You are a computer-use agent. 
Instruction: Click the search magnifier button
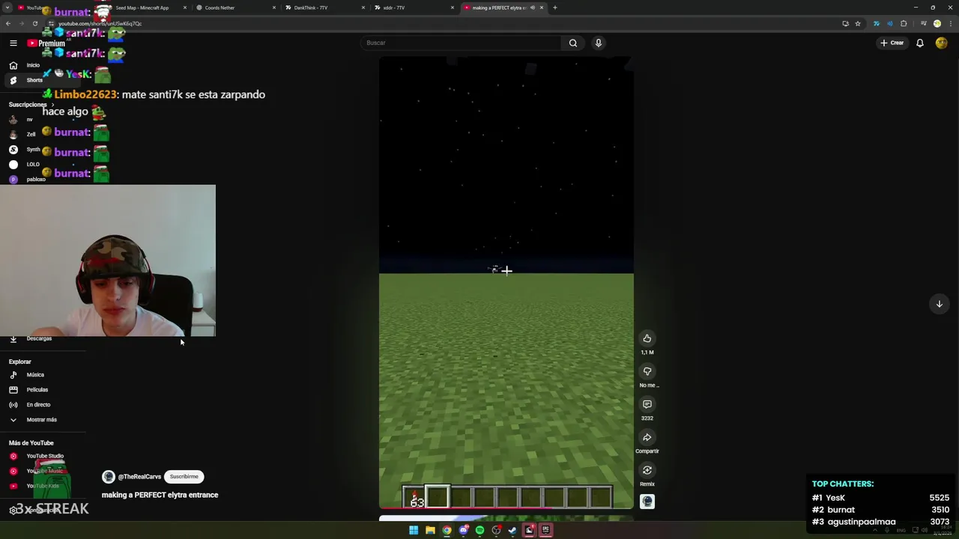(x=573, y=43)
